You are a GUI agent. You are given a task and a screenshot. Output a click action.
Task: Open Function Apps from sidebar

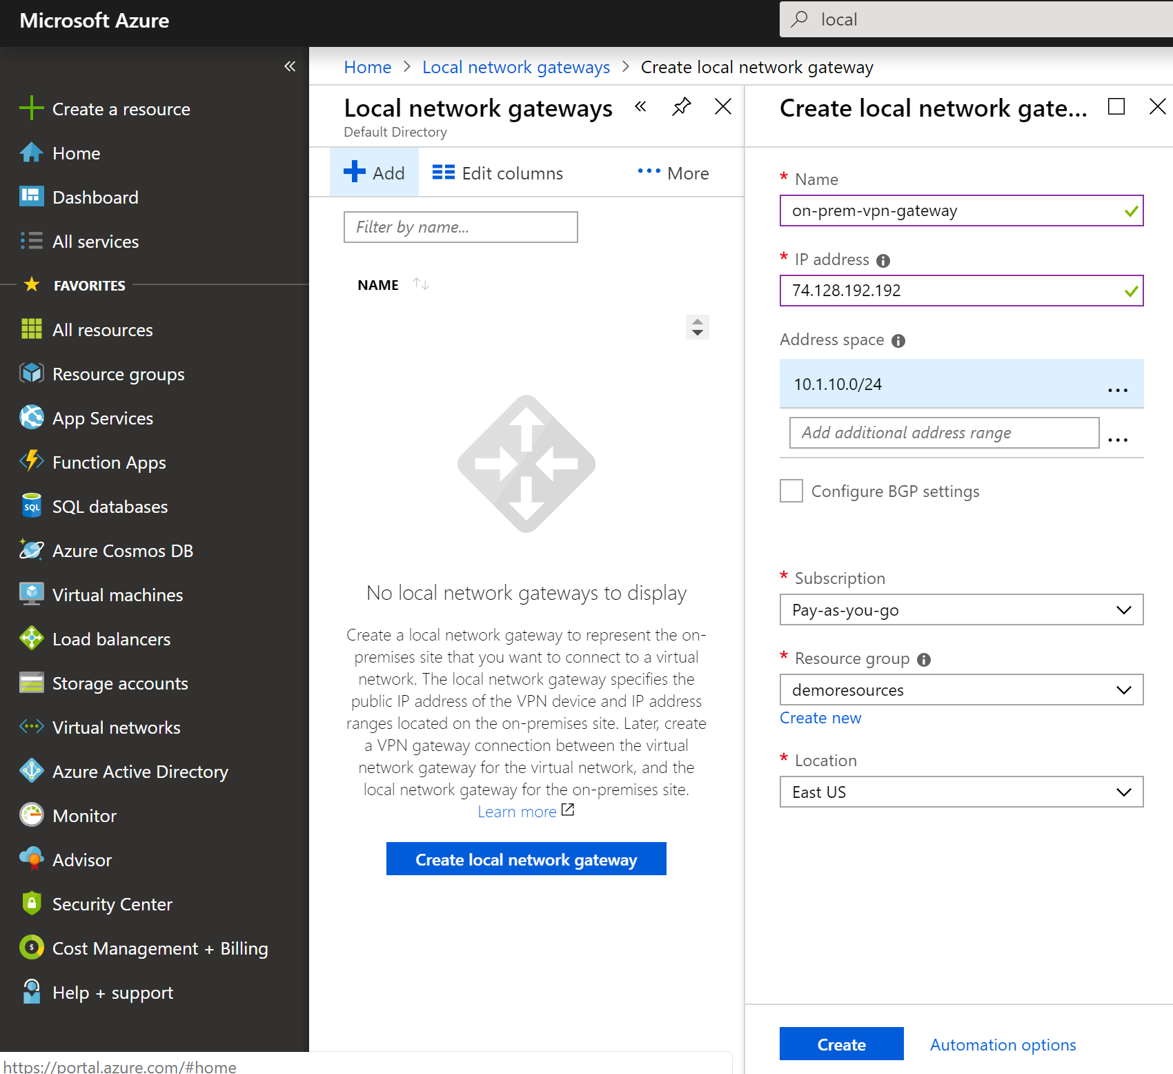pyautogui.click(x=108, y=462)
